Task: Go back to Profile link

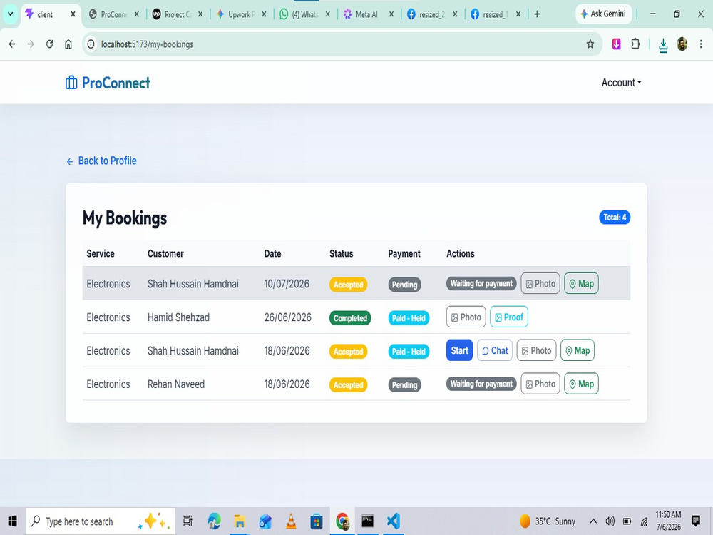Action: point(101,160)
